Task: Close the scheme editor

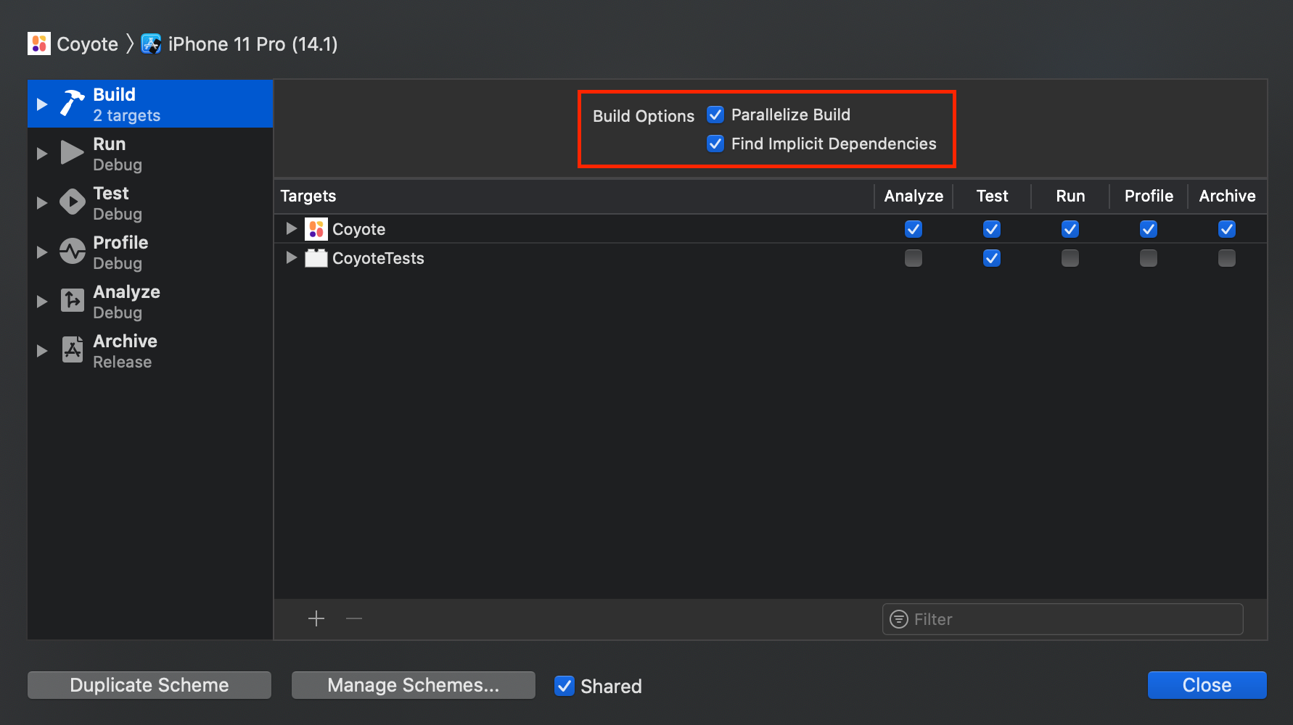Action: (x=1207, y=685)
